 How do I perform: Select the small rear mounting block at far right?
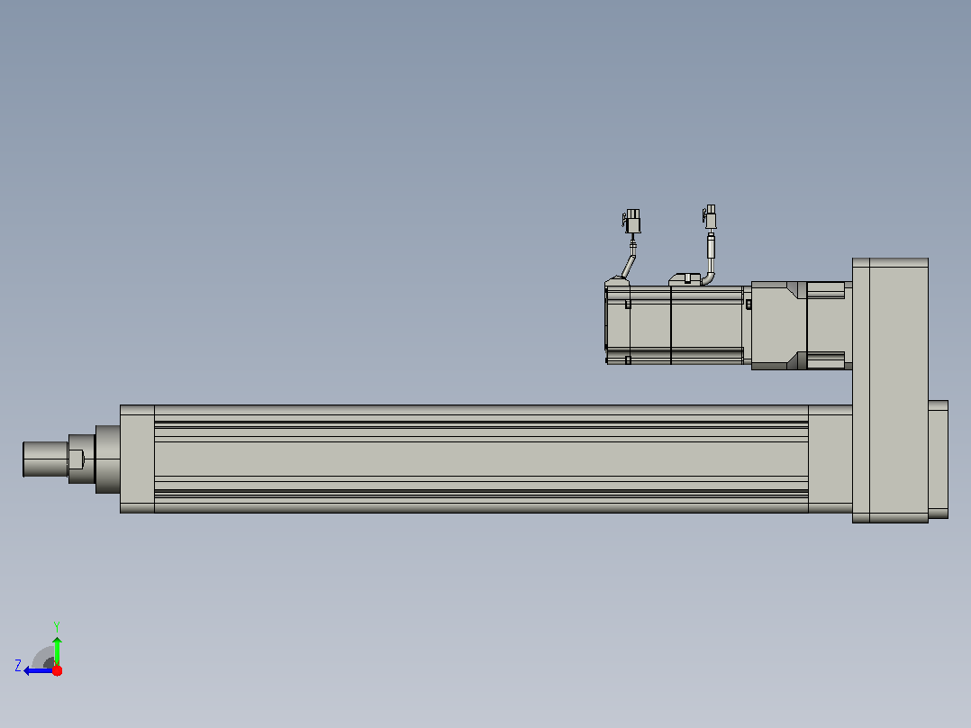[x=939, y=460]
